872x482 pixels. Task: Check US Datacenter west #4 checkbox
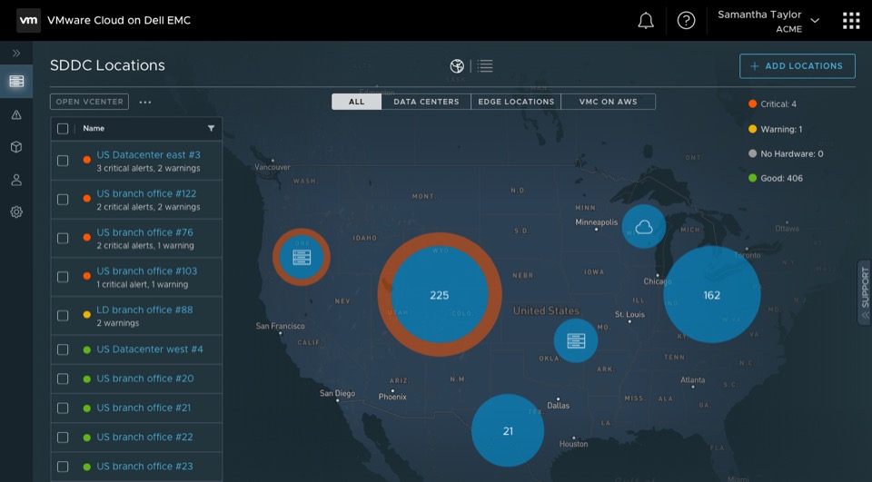click(x=63, y=349)
